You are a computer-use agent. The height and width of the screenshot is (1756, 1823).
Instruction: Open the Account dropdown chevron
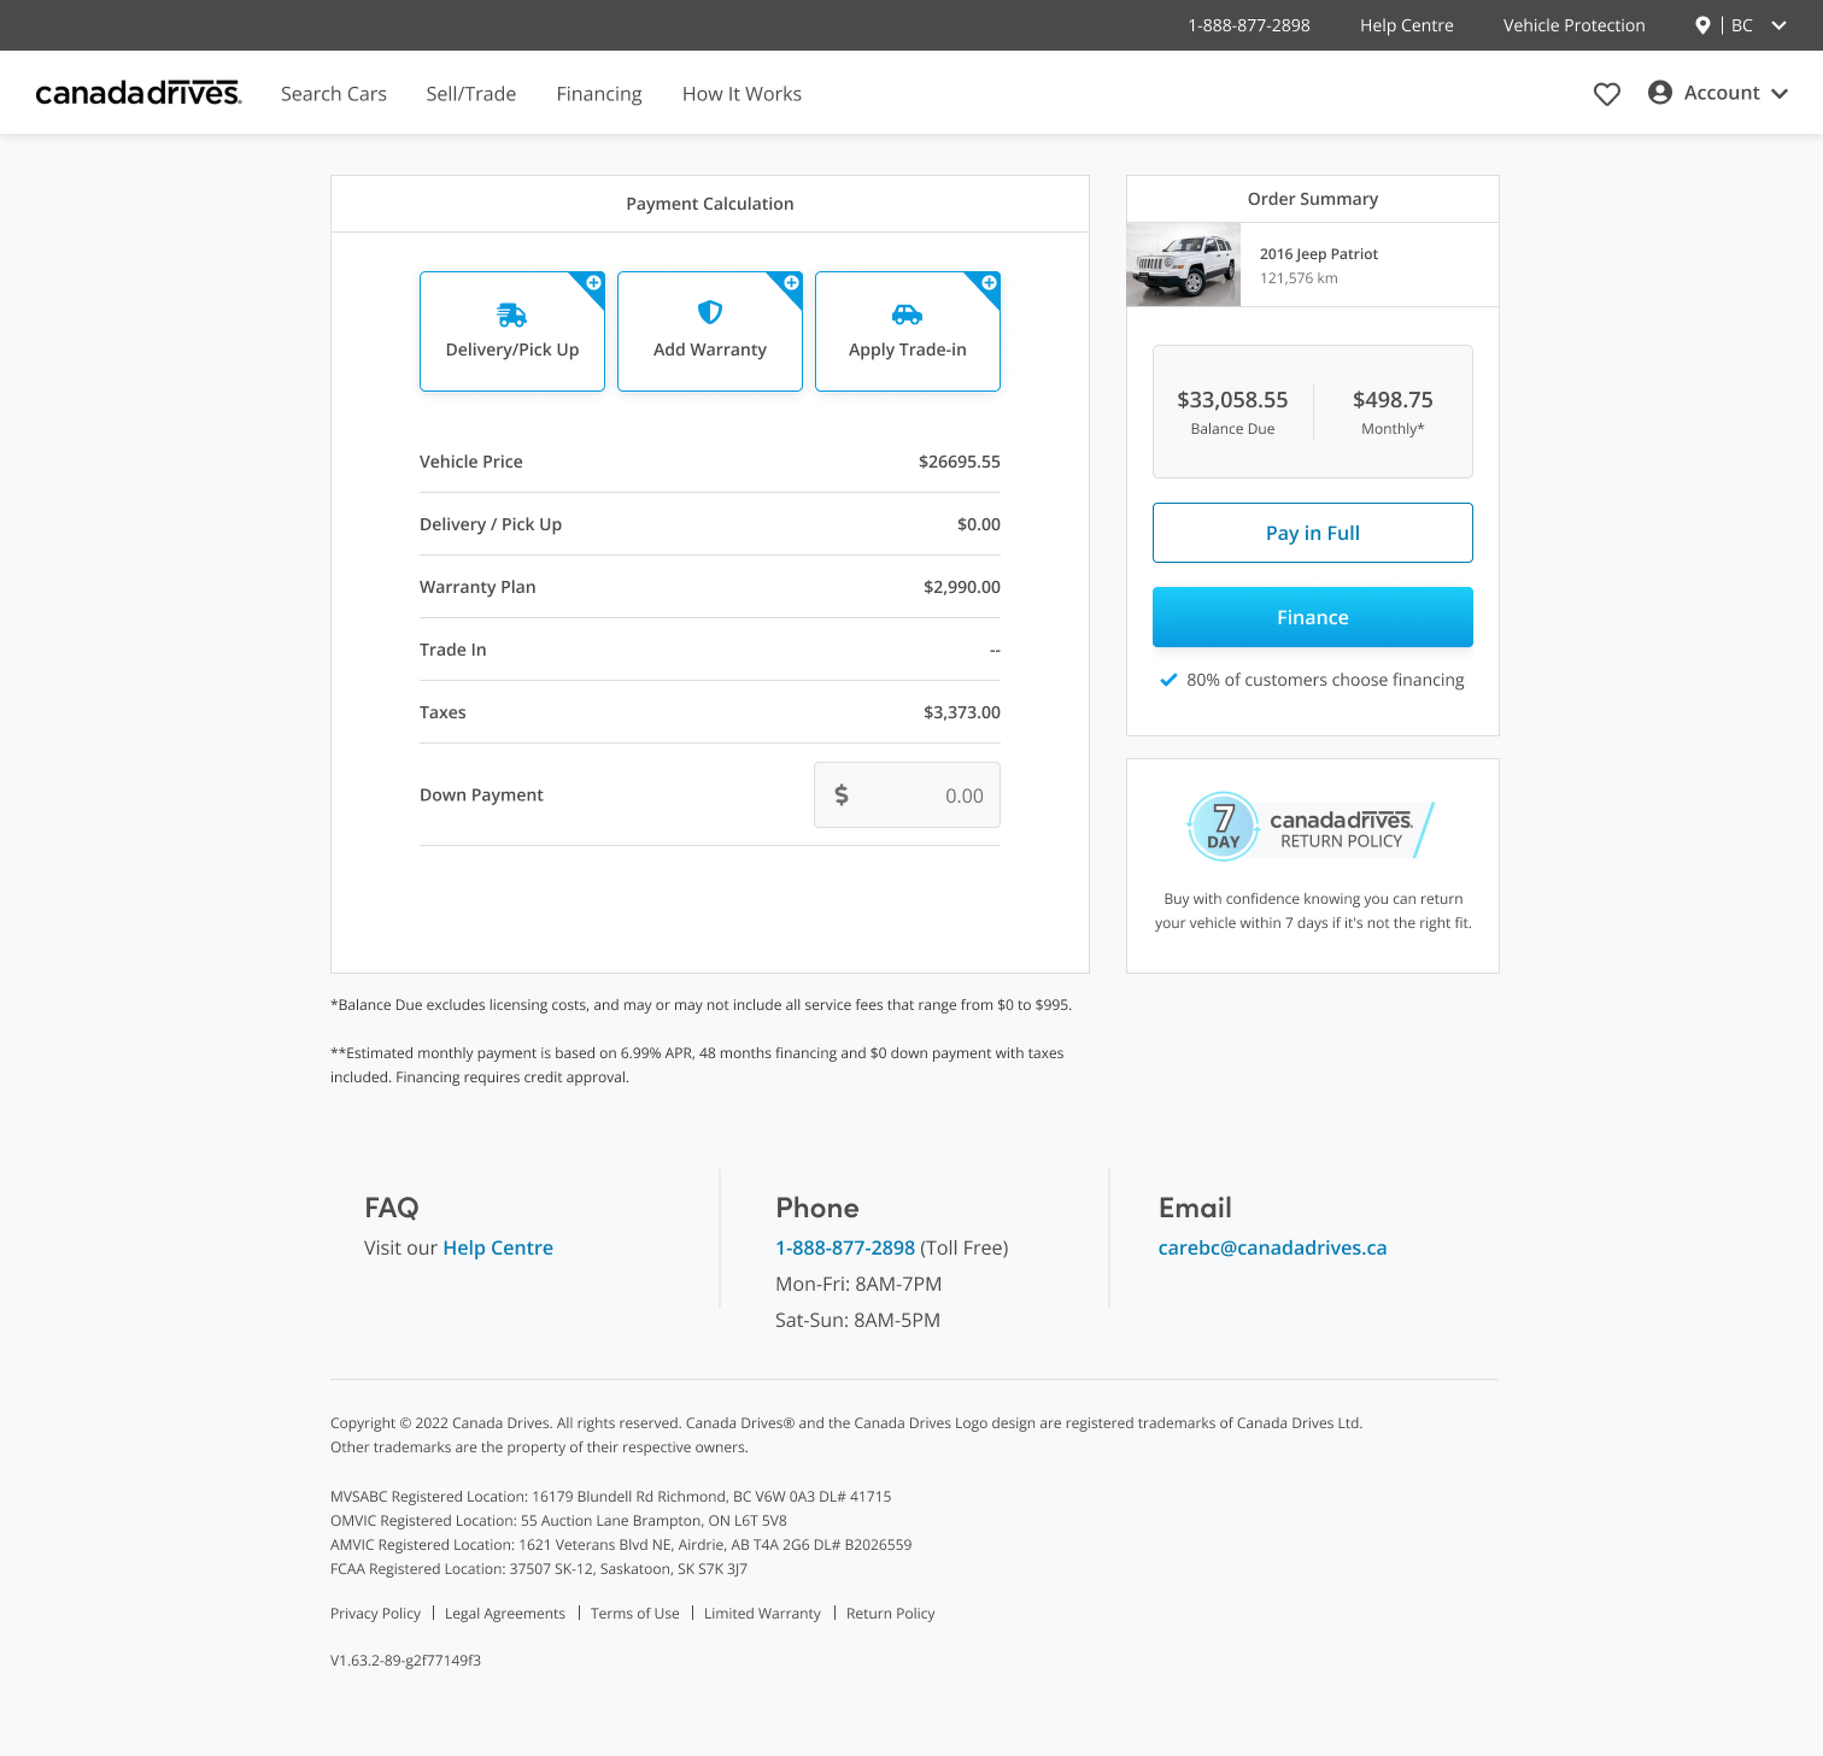coord(1779,94)
